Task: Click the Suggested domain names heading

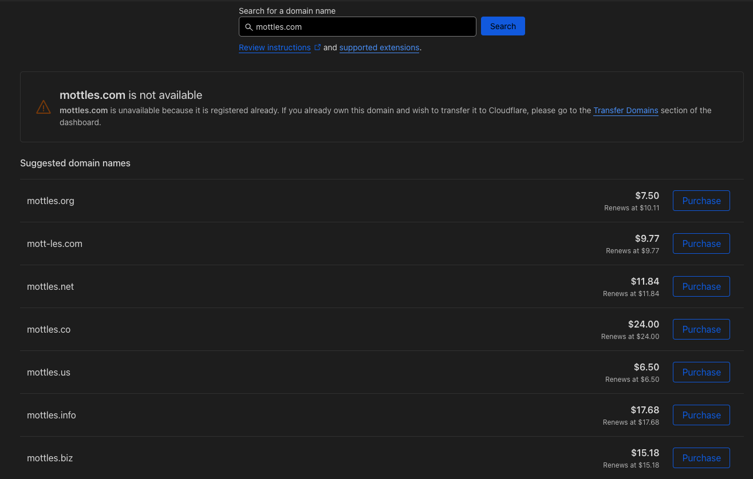Action: tap(75, 163)
